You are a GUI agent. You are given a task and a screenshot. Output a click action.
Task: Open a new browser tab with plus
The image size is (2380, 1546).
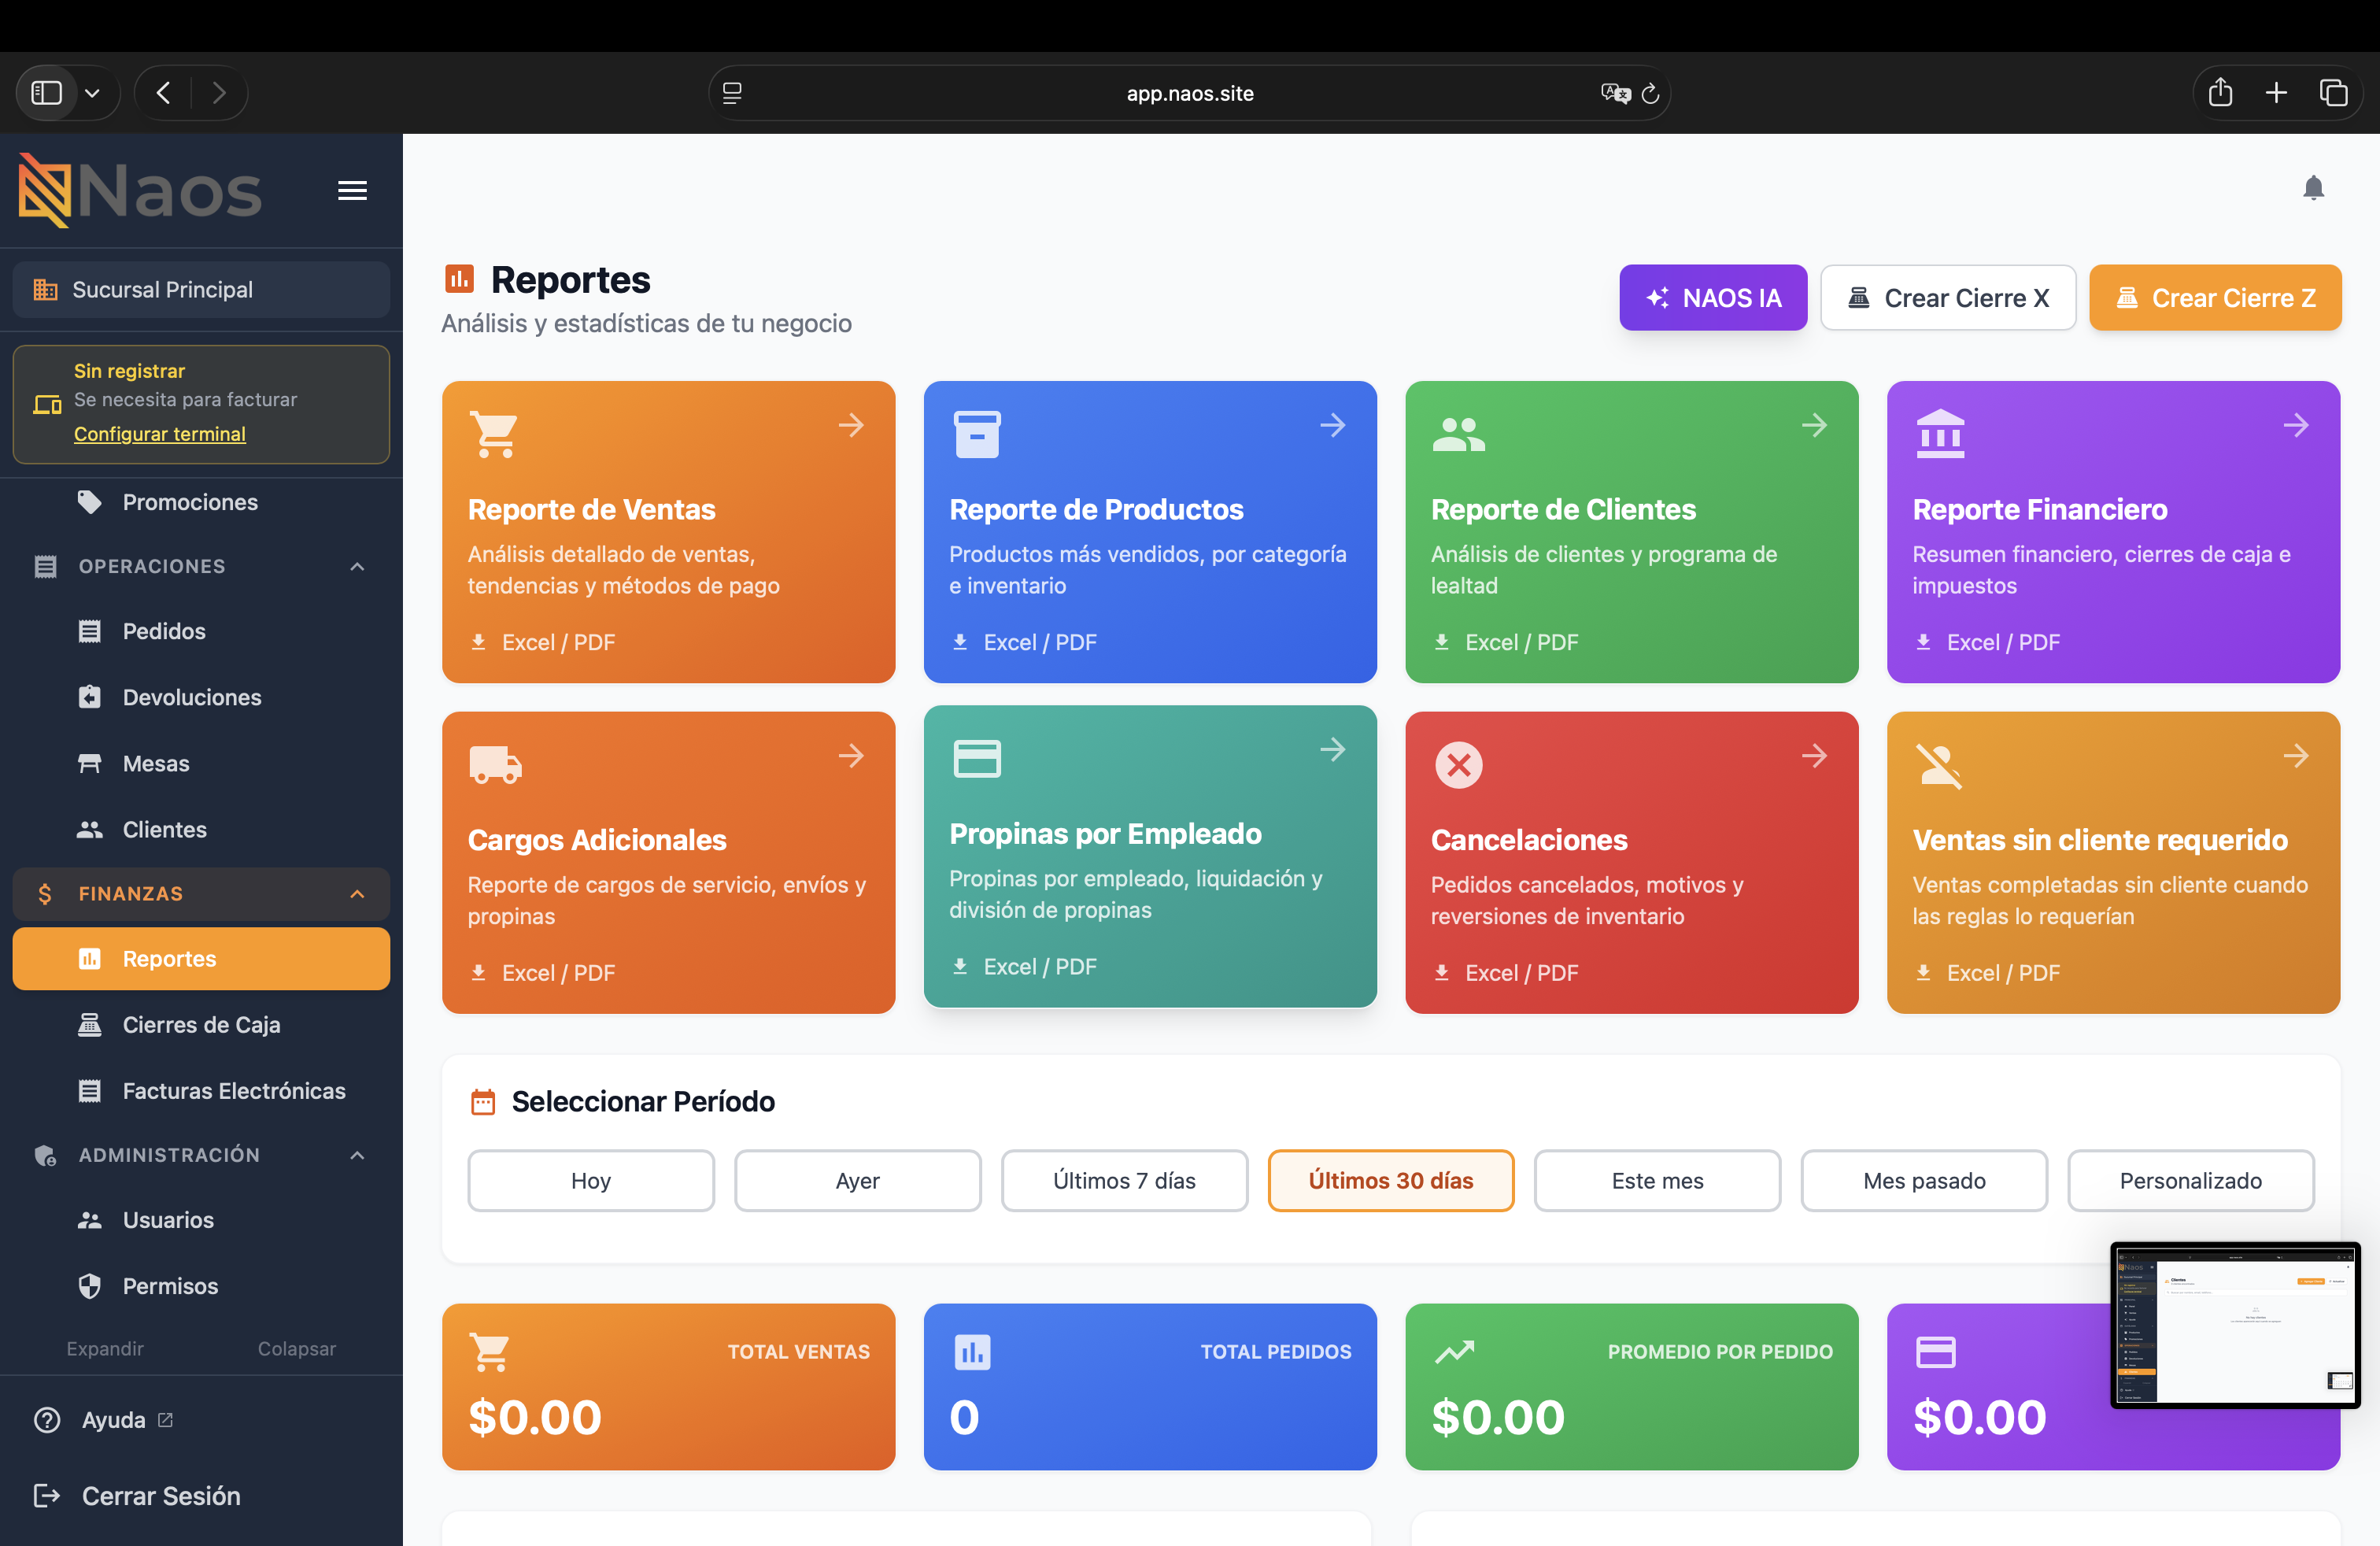[2276, 92]
